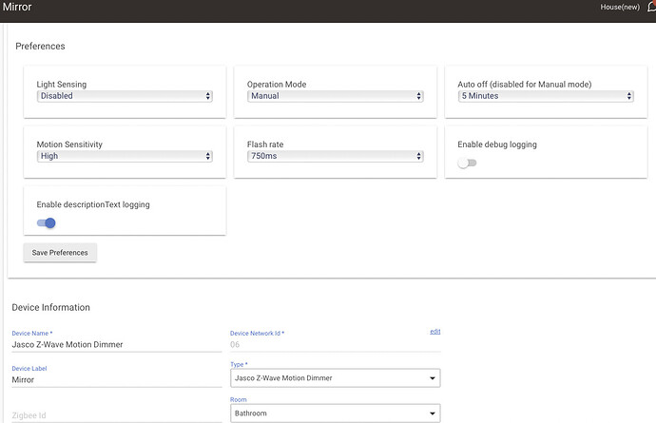Click the Device Information heading
656x423 pixels.
click(x=51, y=308)
